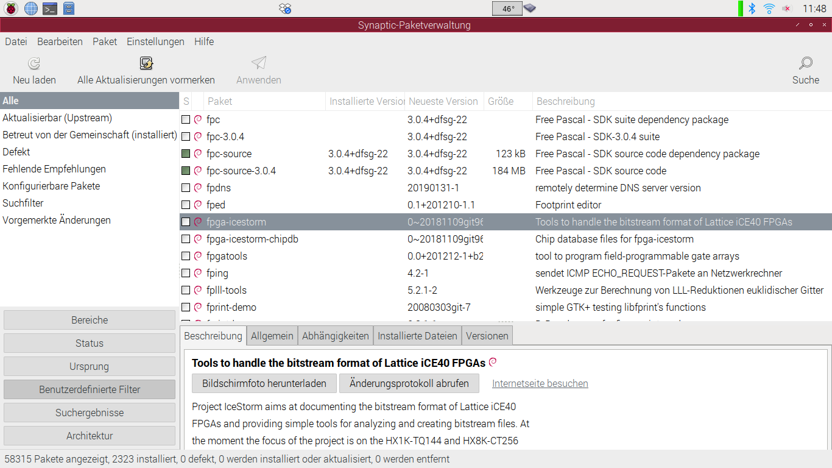Select the Fehlende Empfehlungen filter
Screen dimensions: 832x468
pos(54,169)
